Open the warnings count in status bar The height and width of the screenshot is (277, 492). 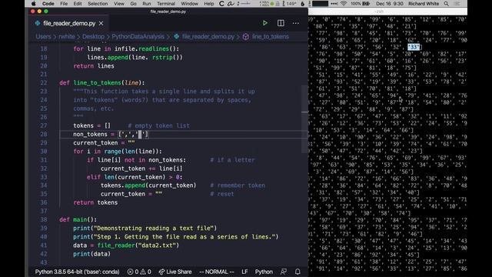pos(145,272)
